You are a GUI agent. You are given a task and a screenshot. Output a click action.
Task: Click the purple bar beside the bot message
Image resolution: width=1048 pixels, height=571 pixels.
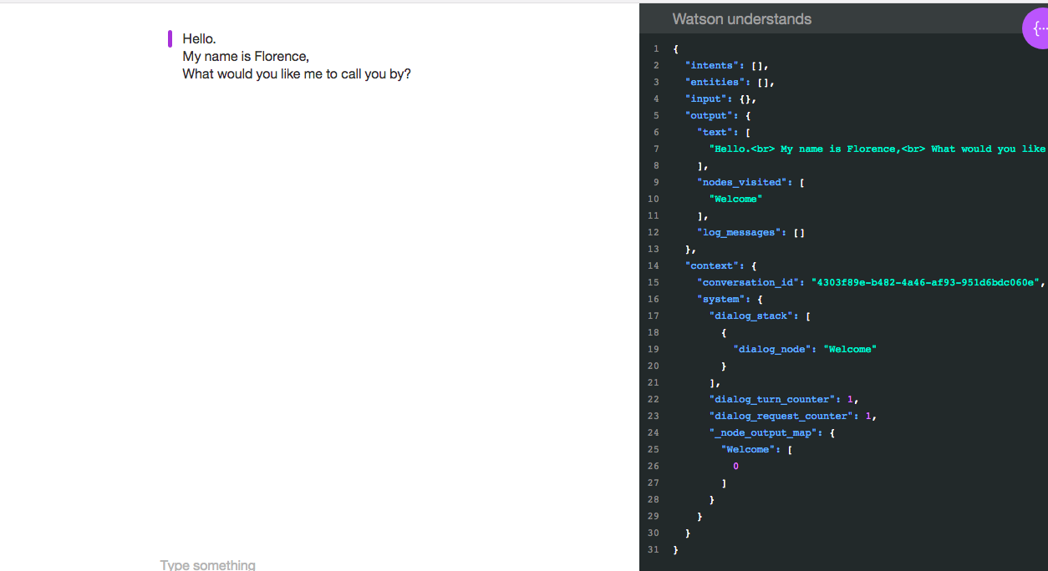(x=170, y=38)
